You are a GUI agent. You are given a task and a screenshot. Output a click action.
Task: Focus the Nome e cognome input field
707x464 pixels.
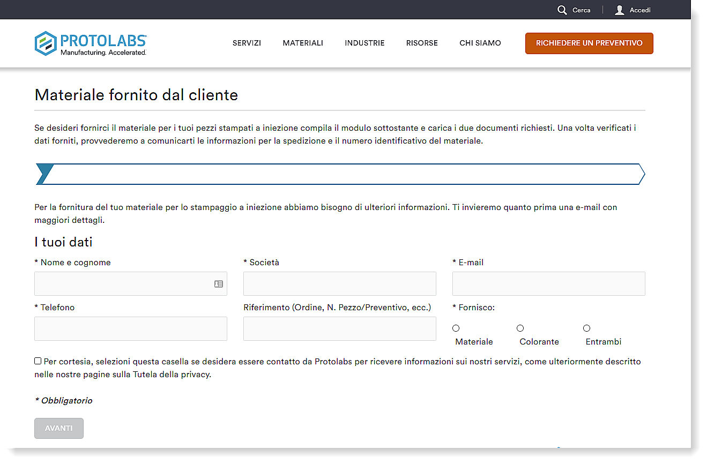tap(131, 283)
